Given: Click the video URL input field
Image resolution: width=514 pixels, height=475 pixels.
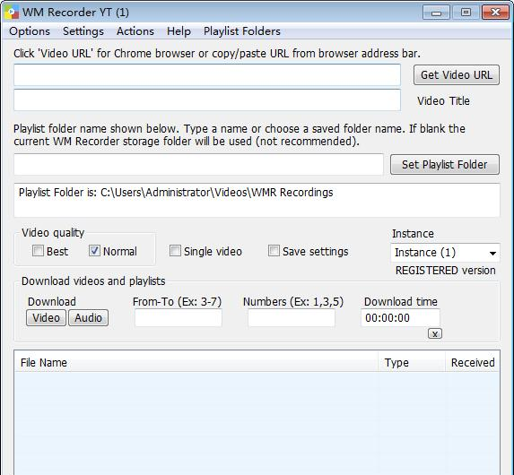Looking at the screenshot, I should click(x=207, y=75).
